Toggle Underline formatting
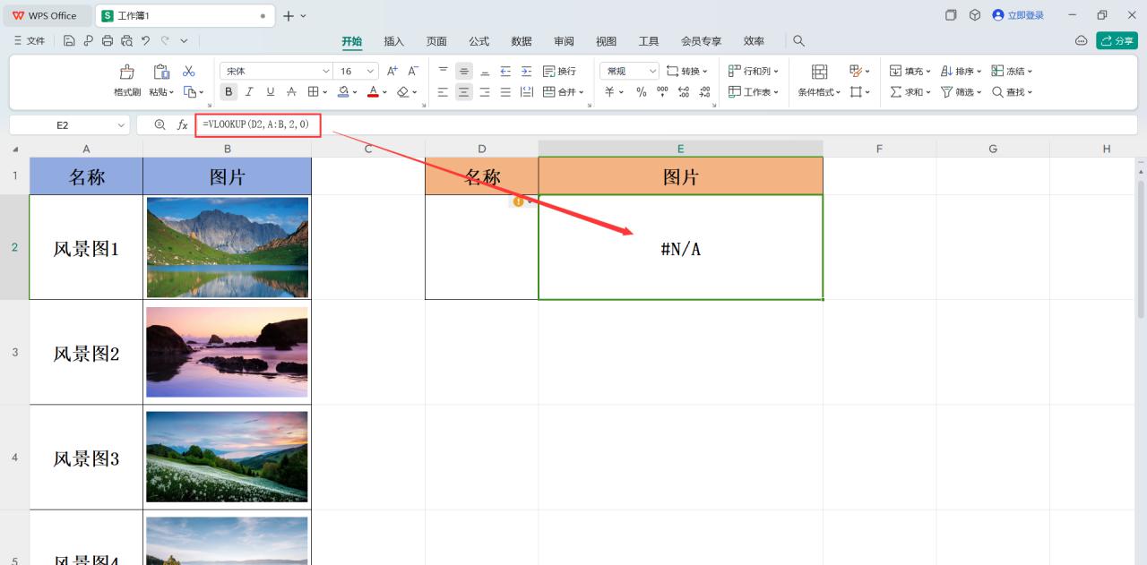This screenshot has height=565, width=1147. [271, 91]
